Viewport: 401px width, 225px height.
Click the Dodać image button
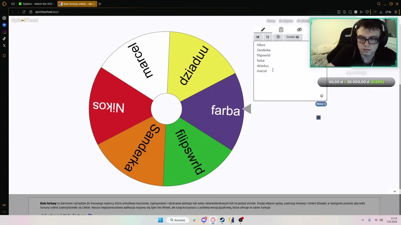[293, 37]
